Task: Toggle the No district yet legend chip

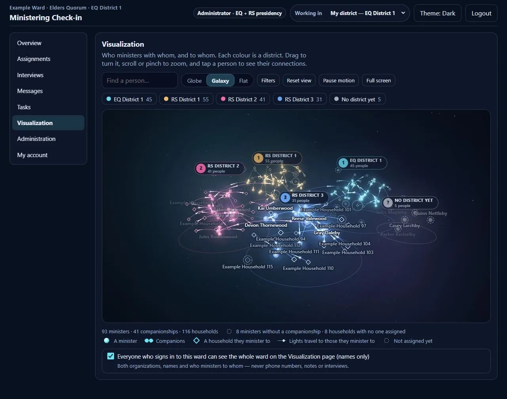Action: pyautogui.click(x=357, y=99)
